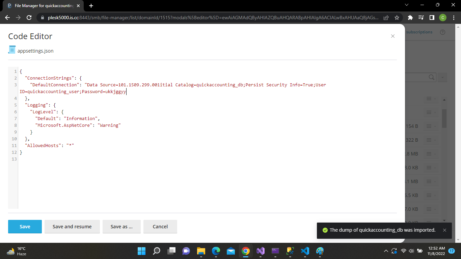Open Chrome media controls icon

tap(421, 18)
